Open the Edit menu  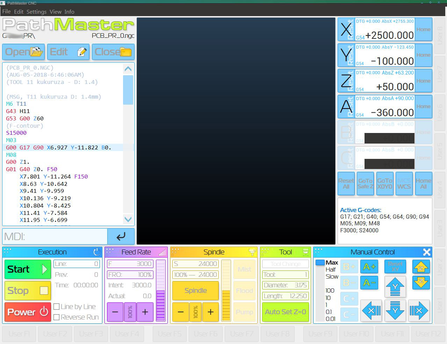point(19,12)
